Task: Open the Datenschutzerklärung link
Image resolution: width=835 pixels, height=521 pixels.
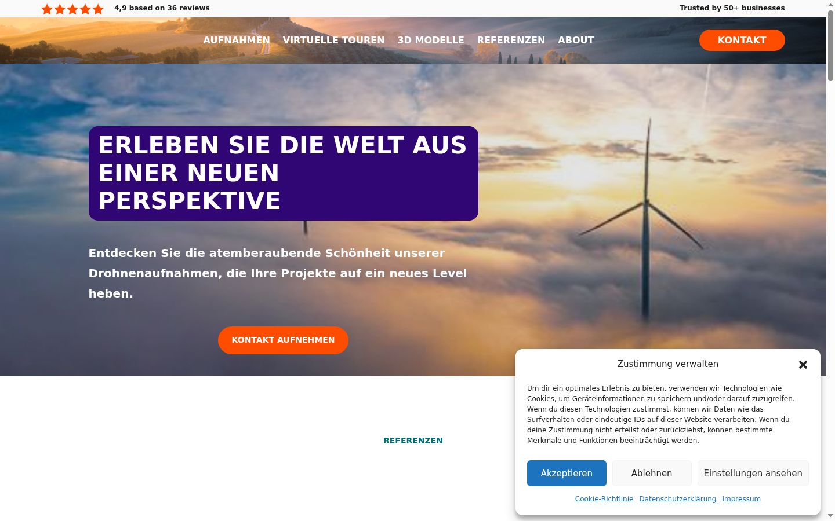Action: [x=677, y=498]
